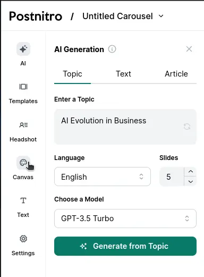Open the Templates panel icon
The width and height of the screenshot is (204, 277).
click(x=23, y=87)
